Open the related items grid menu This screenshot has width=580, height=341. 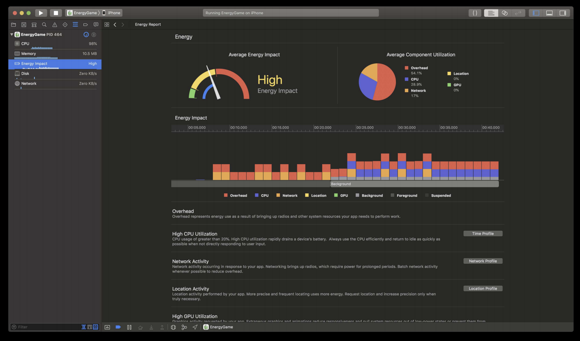tap(107, 25)
